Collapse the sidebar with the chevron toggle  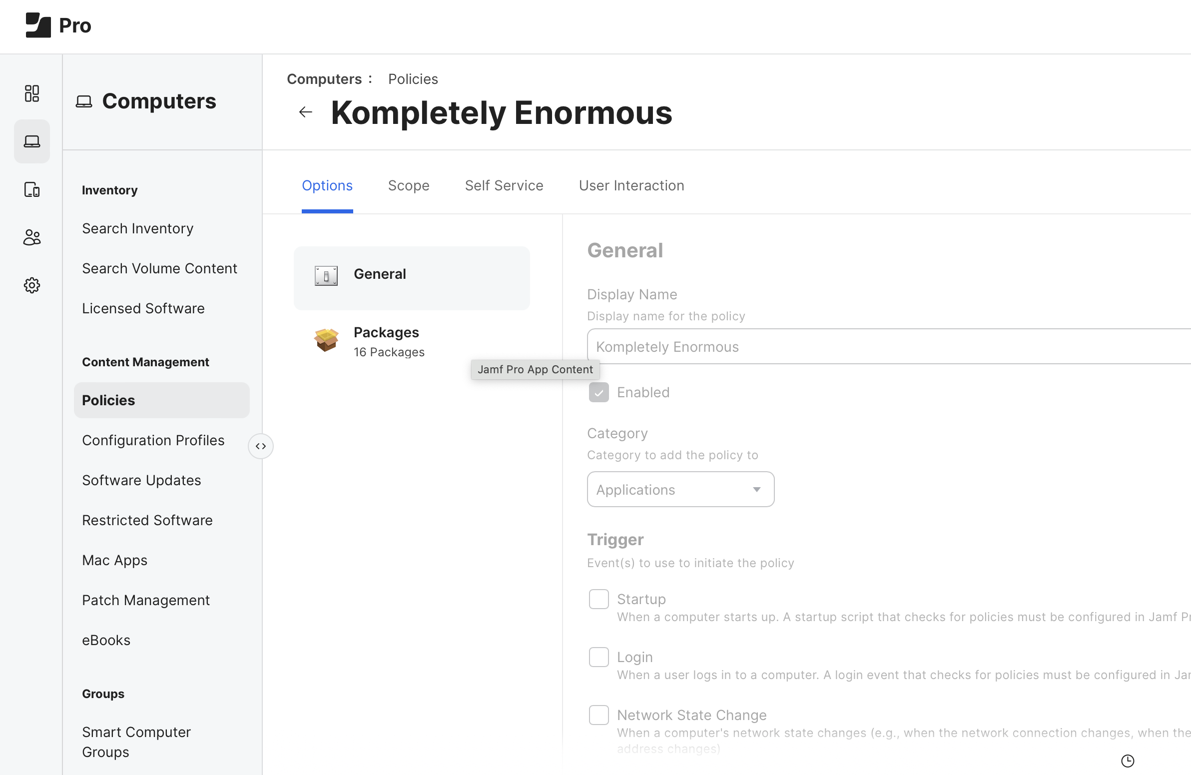260,446
